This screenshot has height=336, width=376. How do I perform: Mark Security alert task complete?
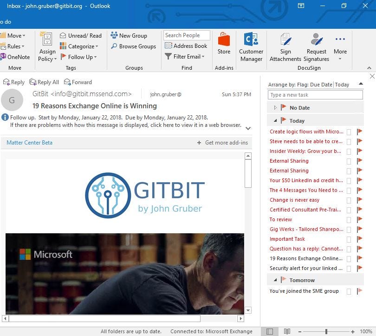tap(349, 269)
